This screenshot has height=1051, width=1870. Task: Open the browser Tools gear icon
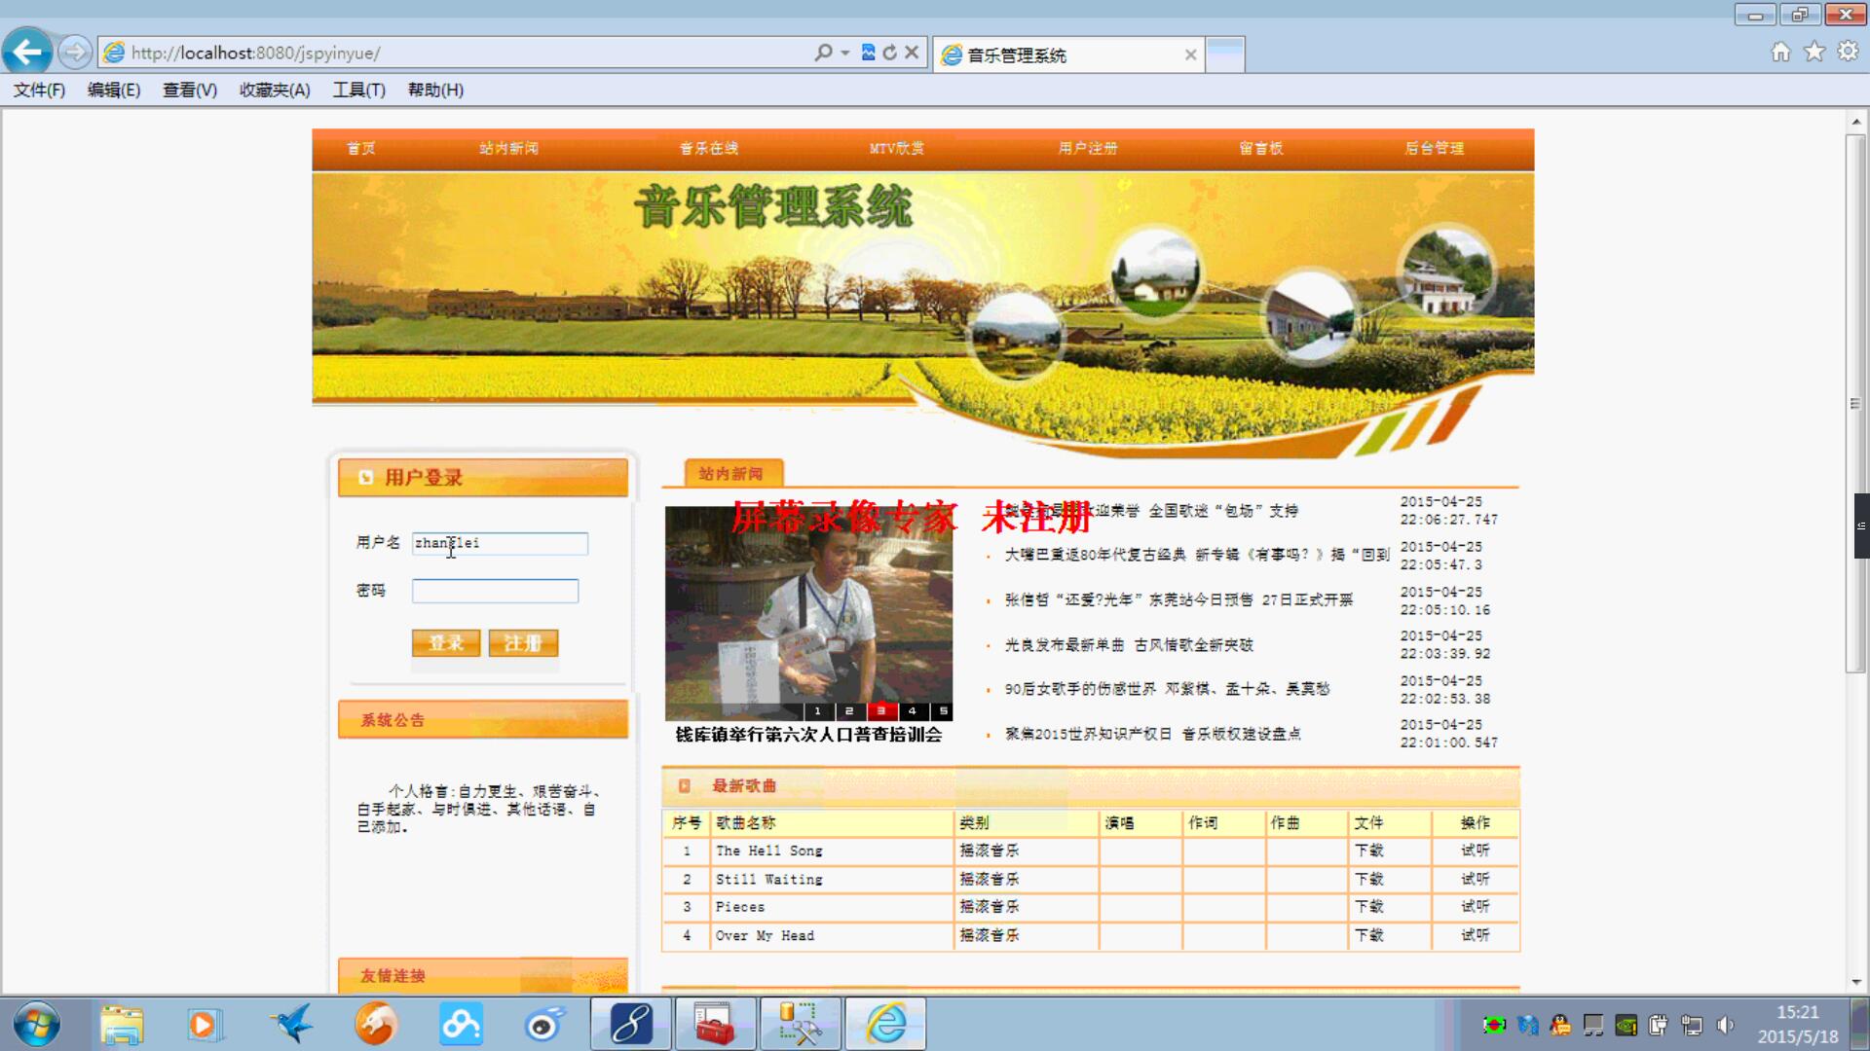point(1848,52)
